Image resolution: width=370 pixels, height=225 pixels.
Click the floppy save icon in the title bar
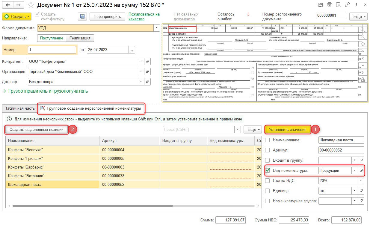point(320,5)
